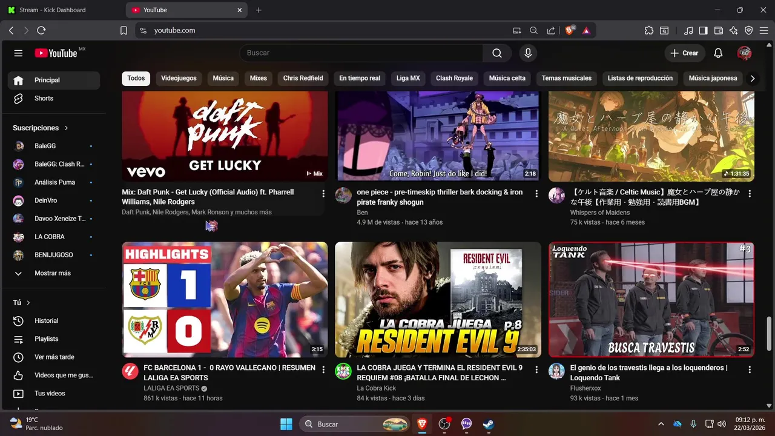This screenshot has width=775, height=436.
Task: Select the Temas musicales chip
Action: [567, 78]
